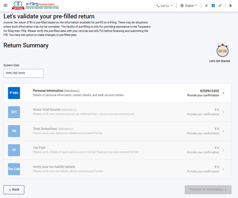This screenshot has width=238, height=198.
Task: Click the P Info blue tile icon
Action: [x=14, y=93]
